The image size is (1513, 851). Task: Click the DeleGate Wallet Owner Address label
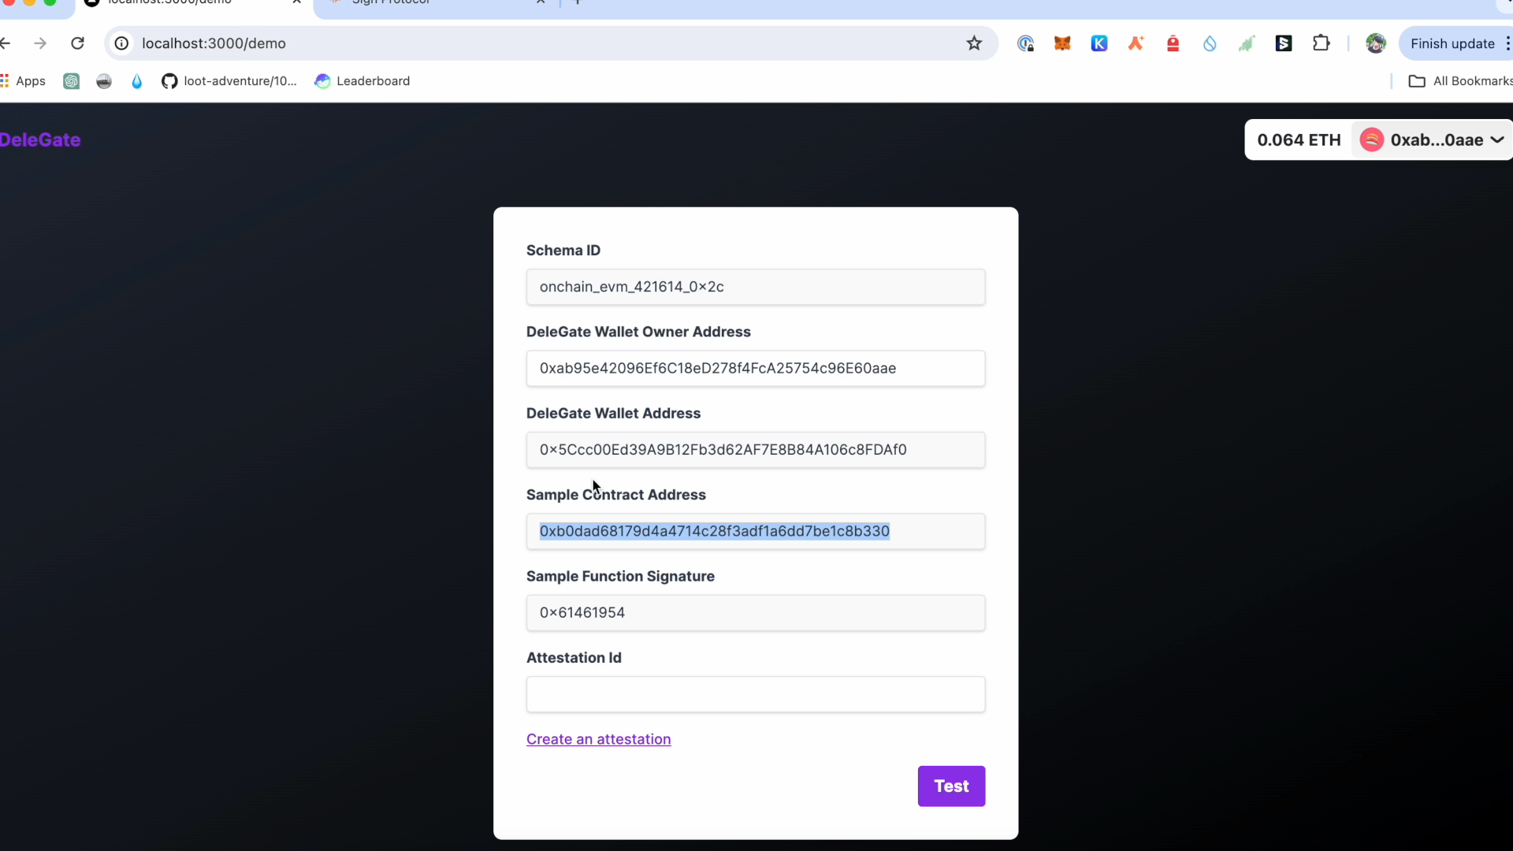[x=638, y=332]
